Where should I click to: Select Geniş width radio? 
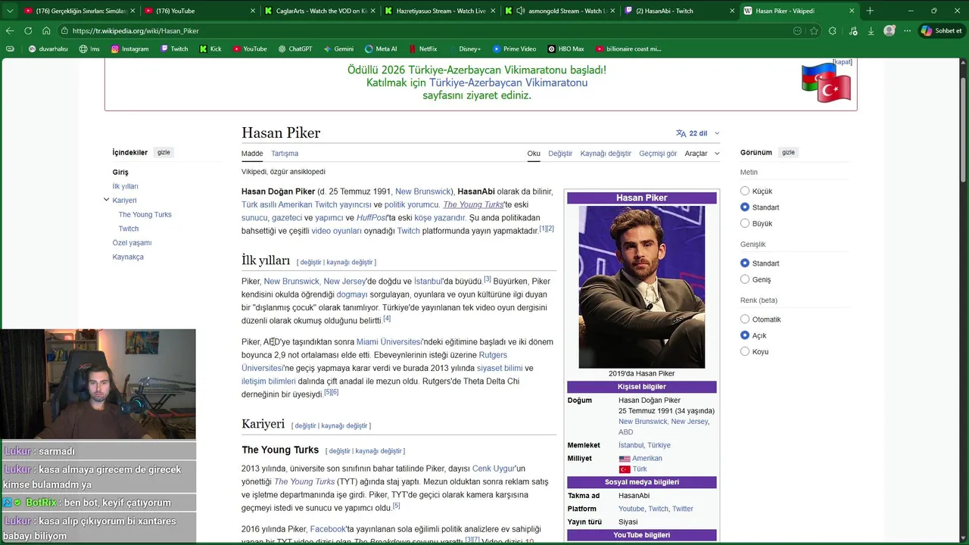tap(745, 279)
